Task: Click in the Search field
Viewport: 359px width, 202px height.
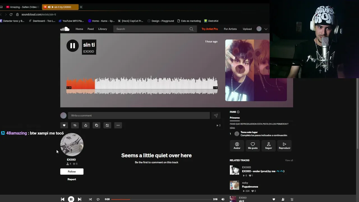Action: [x=155, y=29]
